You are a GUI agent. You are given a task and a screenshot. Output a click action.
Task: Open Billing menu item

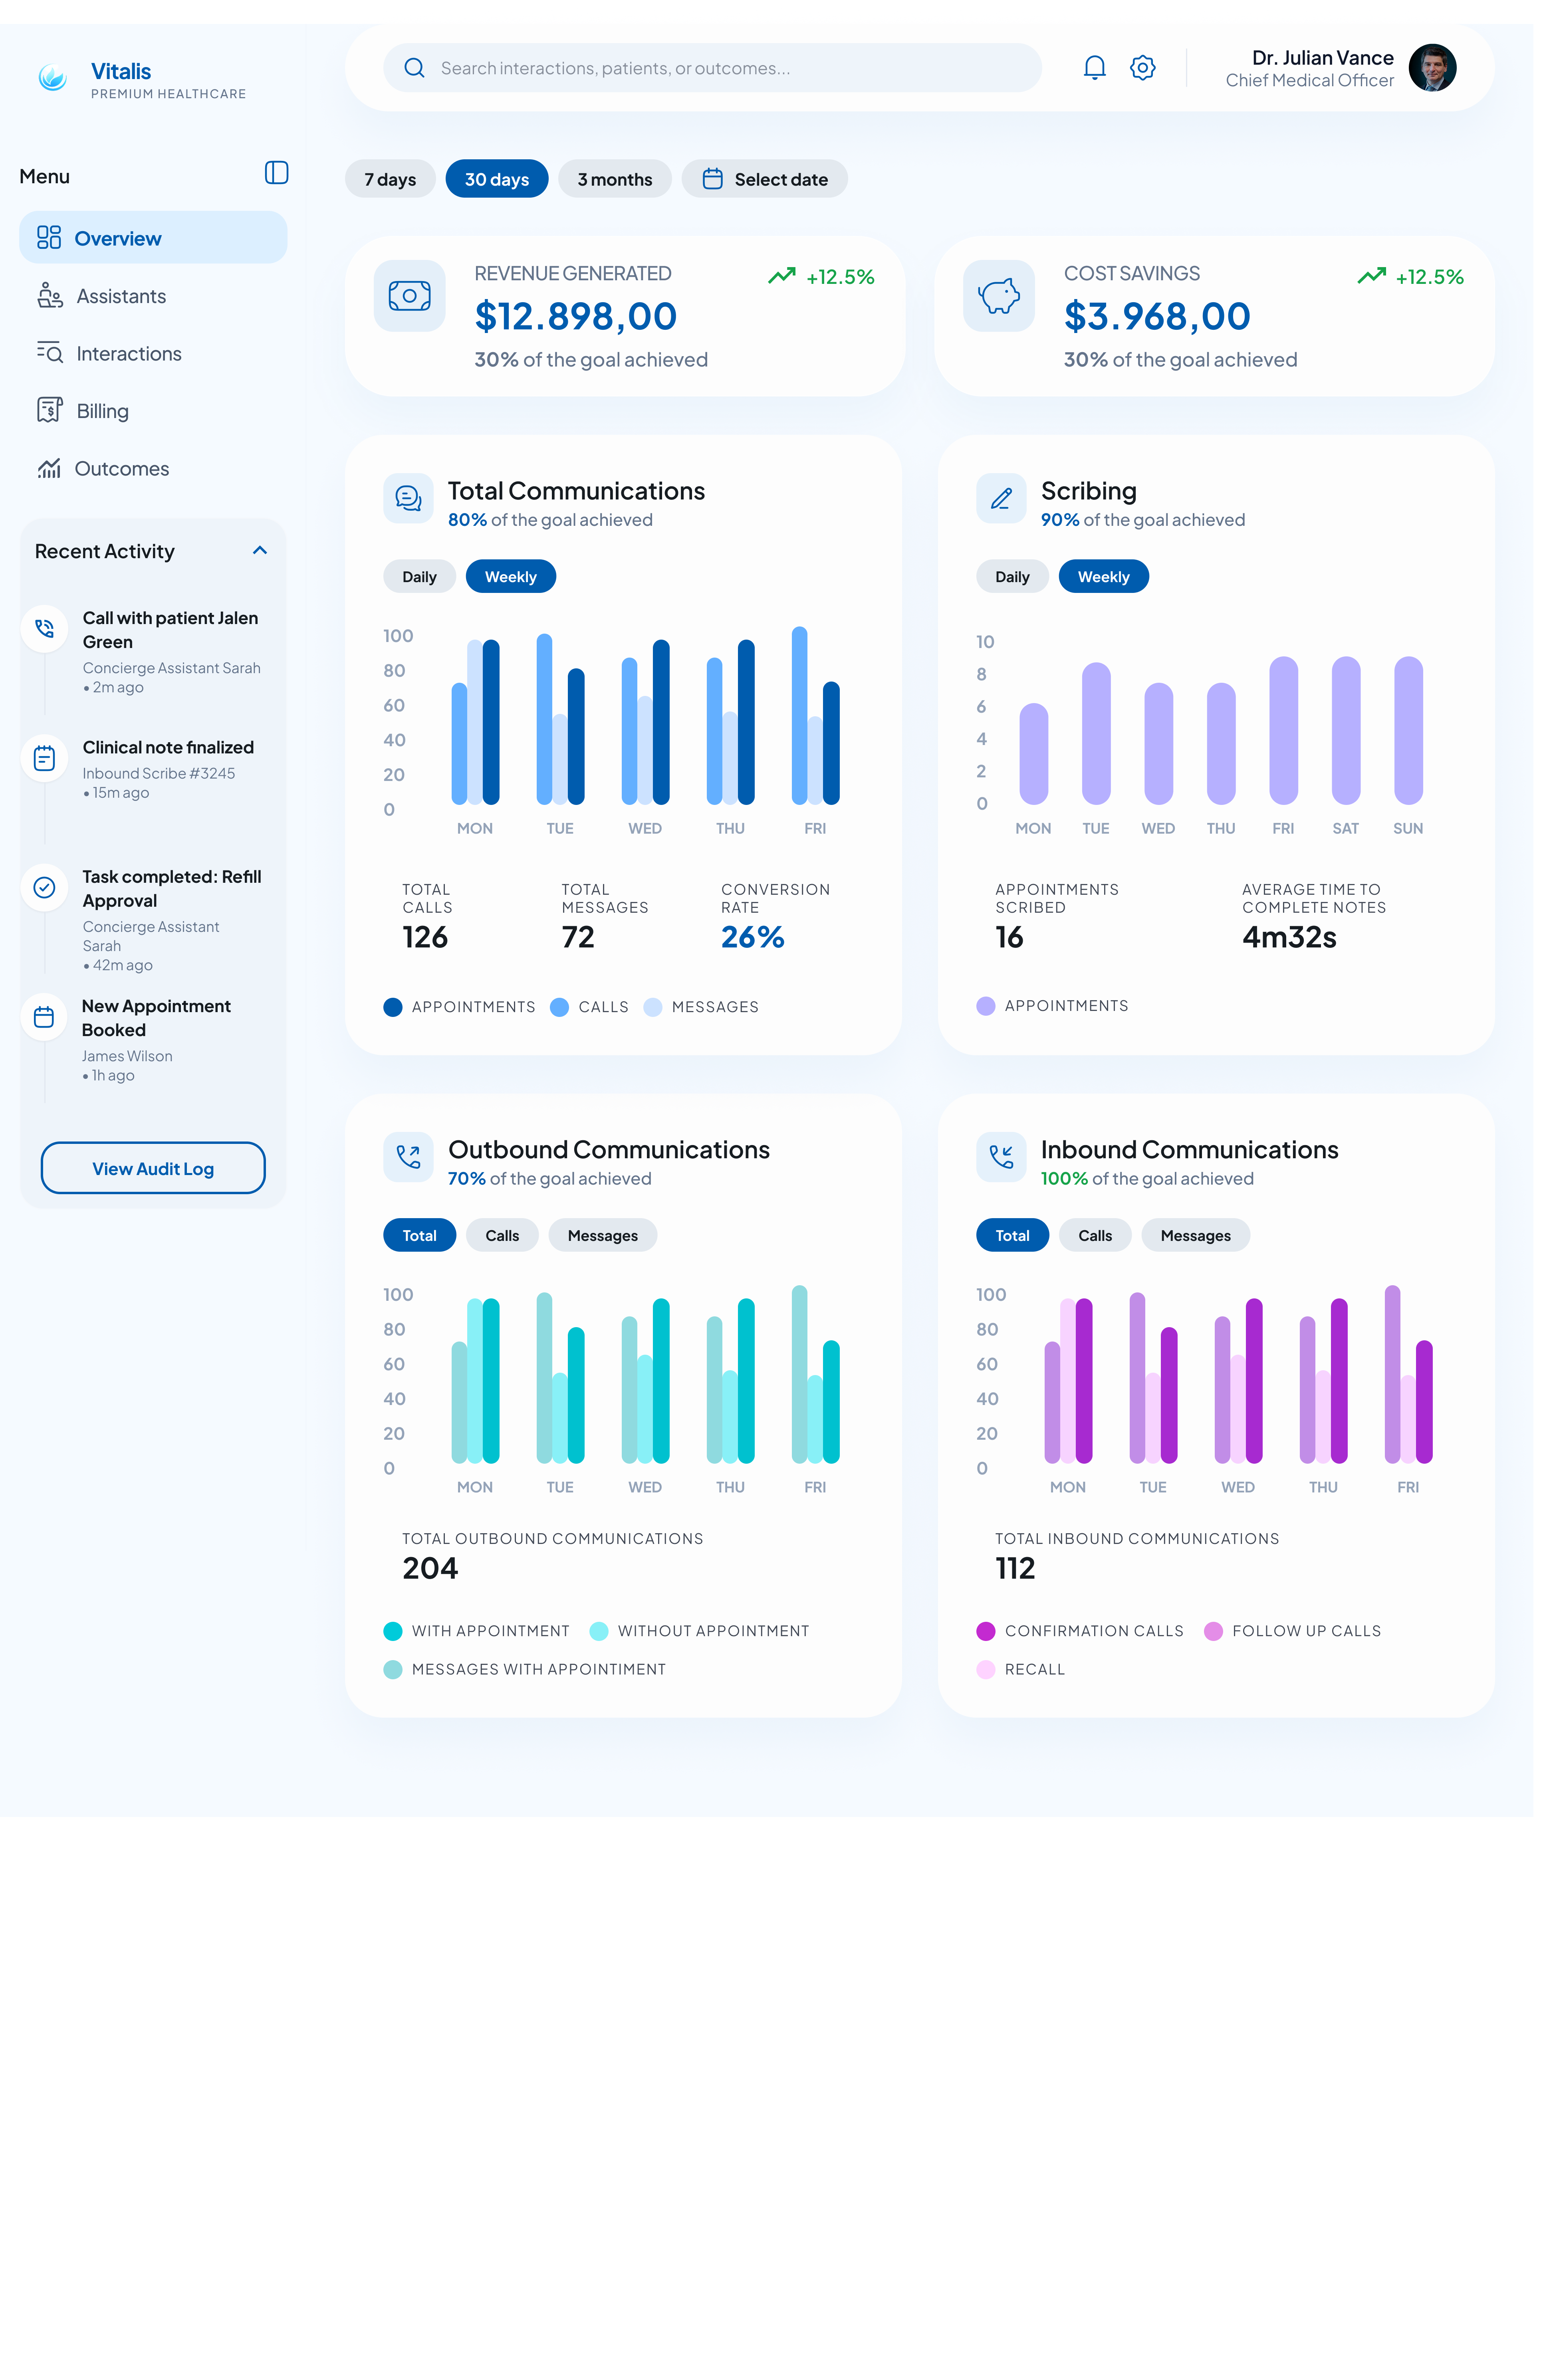click(153, 410)
